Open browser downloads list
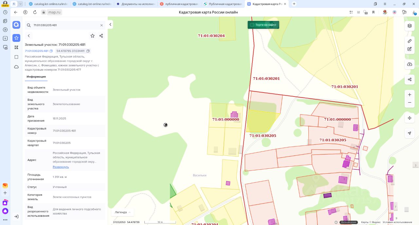The height and width of the screenshot is (225, 419). (414, 12)
